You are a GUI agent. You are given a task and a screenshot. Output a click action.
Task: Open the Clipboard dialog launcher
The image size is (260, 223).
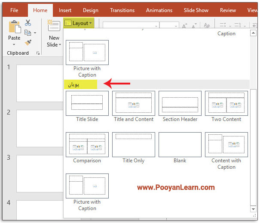point(38,53)
